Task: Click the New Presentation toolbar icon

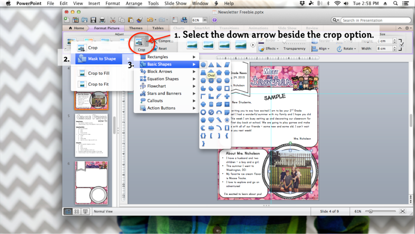Action: [67, 20]
